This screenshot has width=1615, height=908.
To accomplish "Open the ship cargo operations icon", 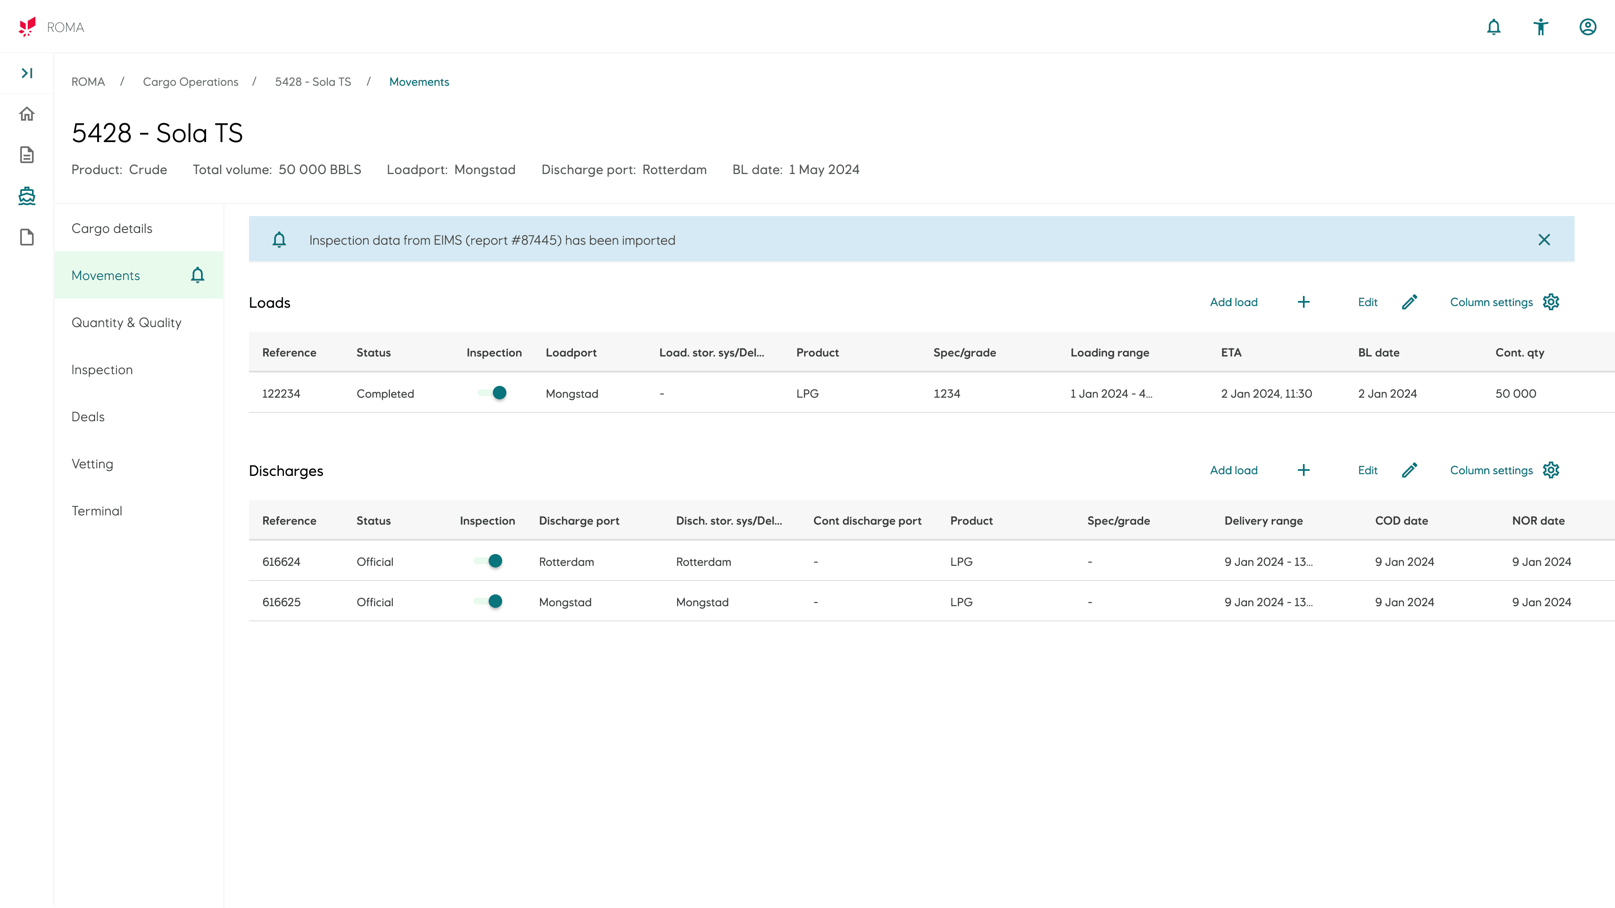I will (x=27, y=196).
